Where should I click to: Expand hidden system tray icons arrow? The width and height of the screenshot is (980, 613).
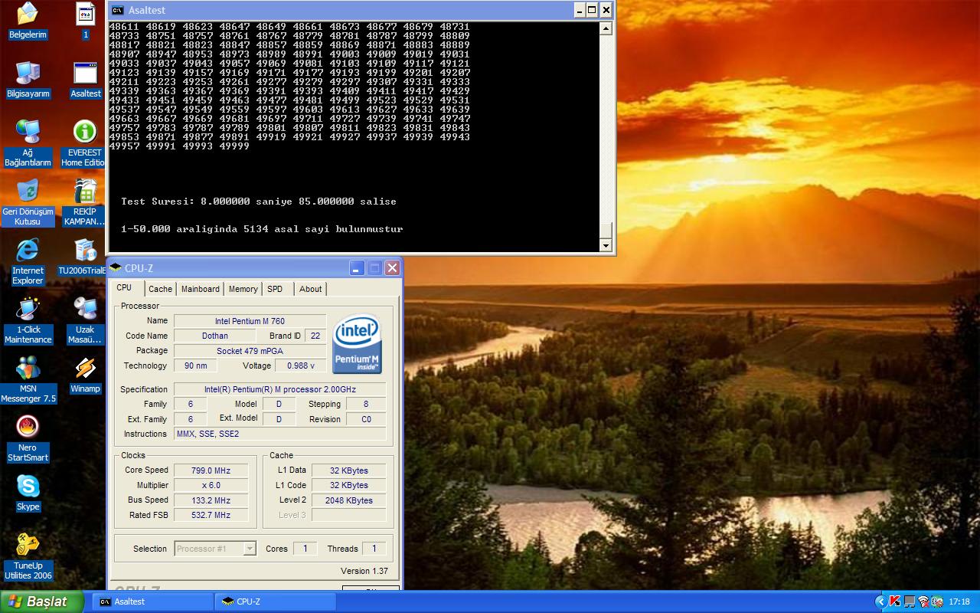882,602
